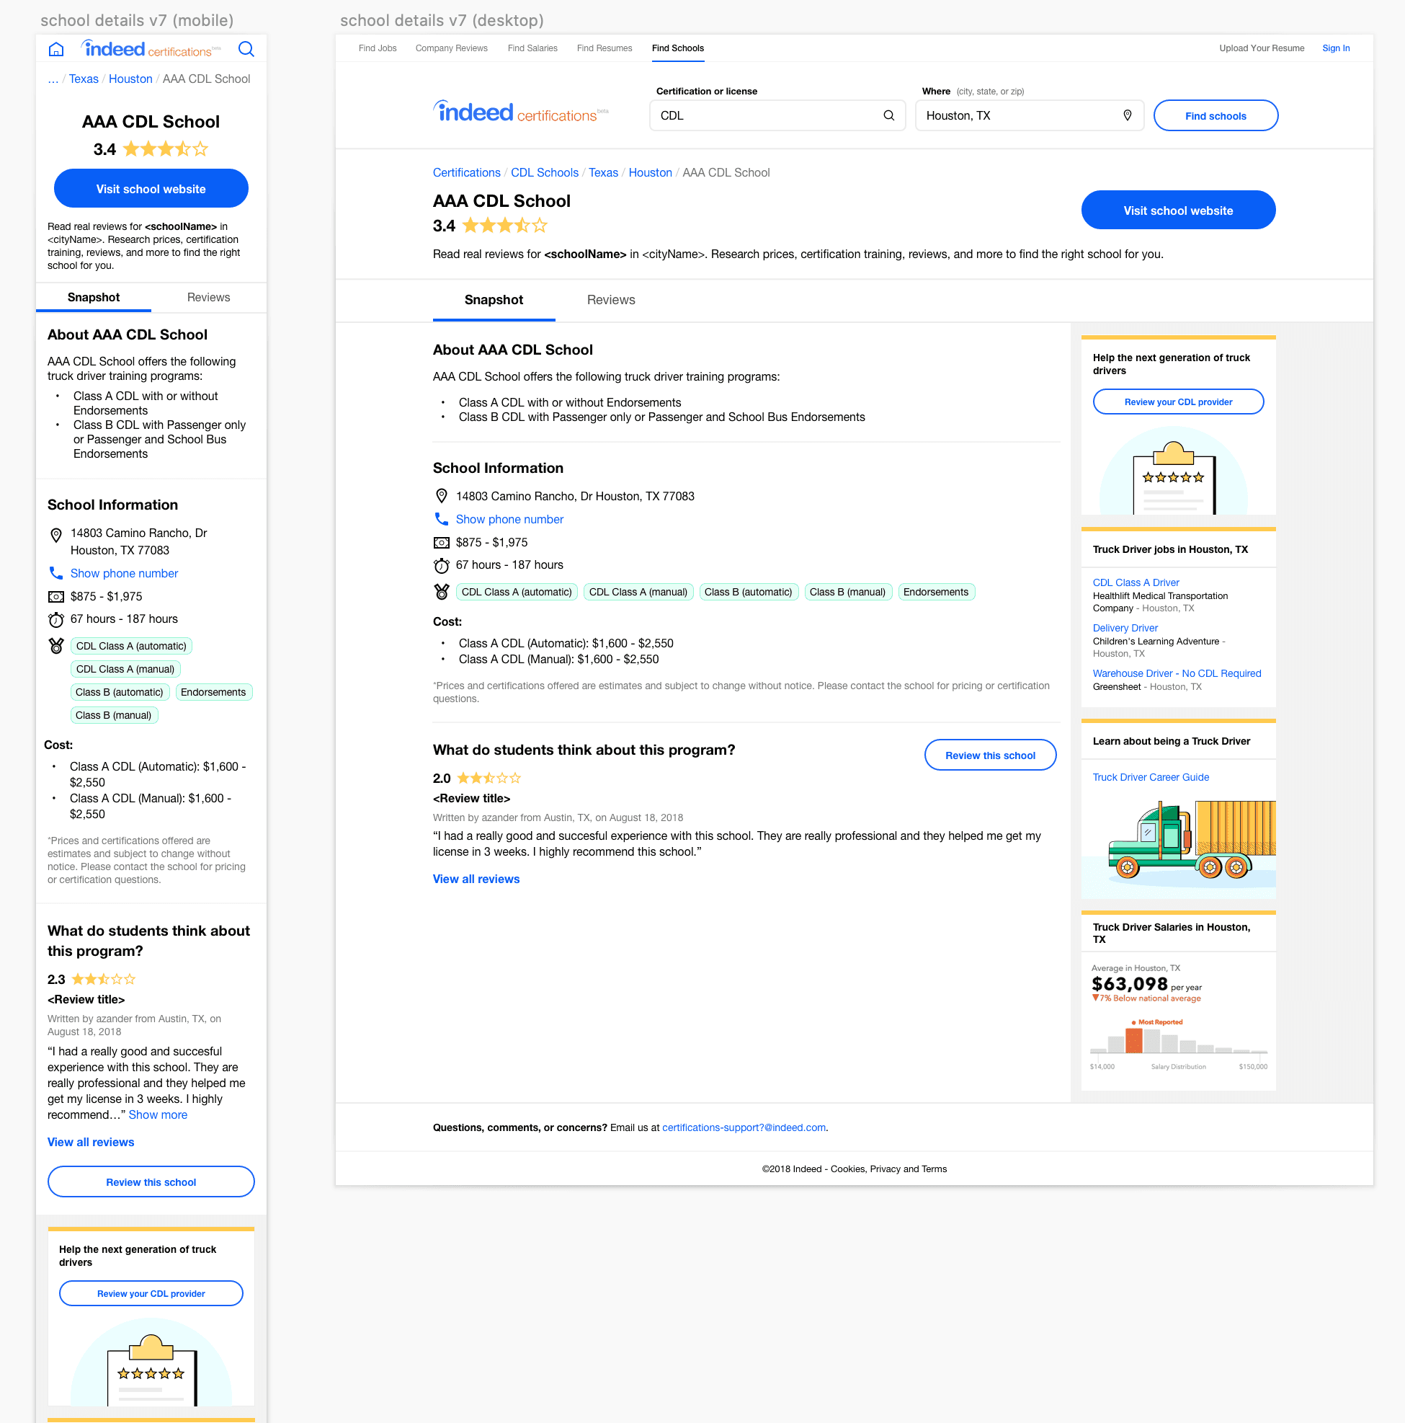Click Sign In link
Screen dimensions: 1405x1423
[x=1336, y=48]
